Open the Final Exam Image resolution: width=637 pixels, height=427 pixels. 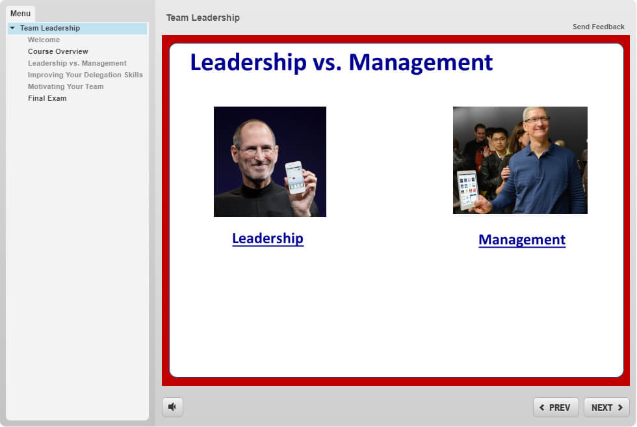47,98
